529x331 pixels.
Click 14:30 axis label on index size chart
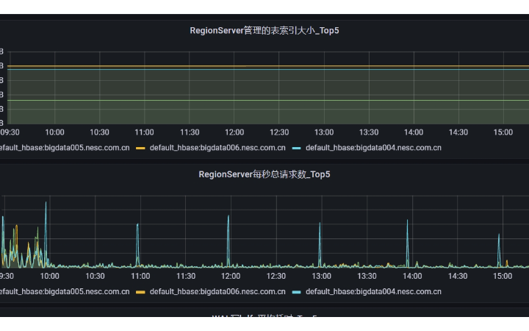coord(458,132)
